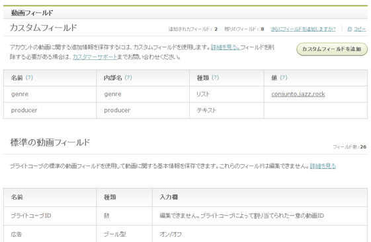The width and height of the screenshot is (371, 242).
Task: Click the 残りのフィールド: 8 counter
Action: click(x=244, y=29)
